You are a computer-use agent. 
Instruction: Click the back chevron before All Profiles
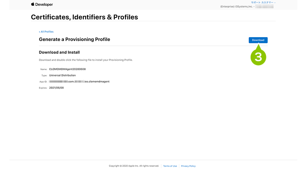[x=39, y=32]
